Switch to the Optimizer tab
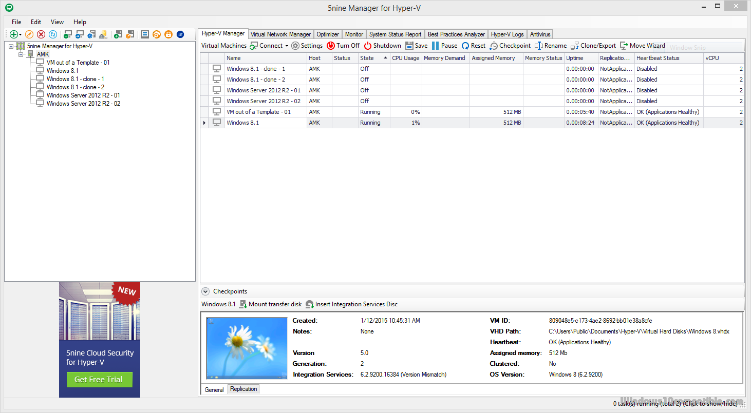 point(328,34)
